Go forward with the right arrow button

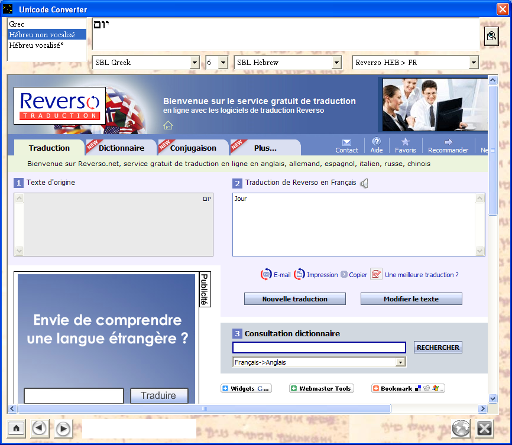coord(63,428)
